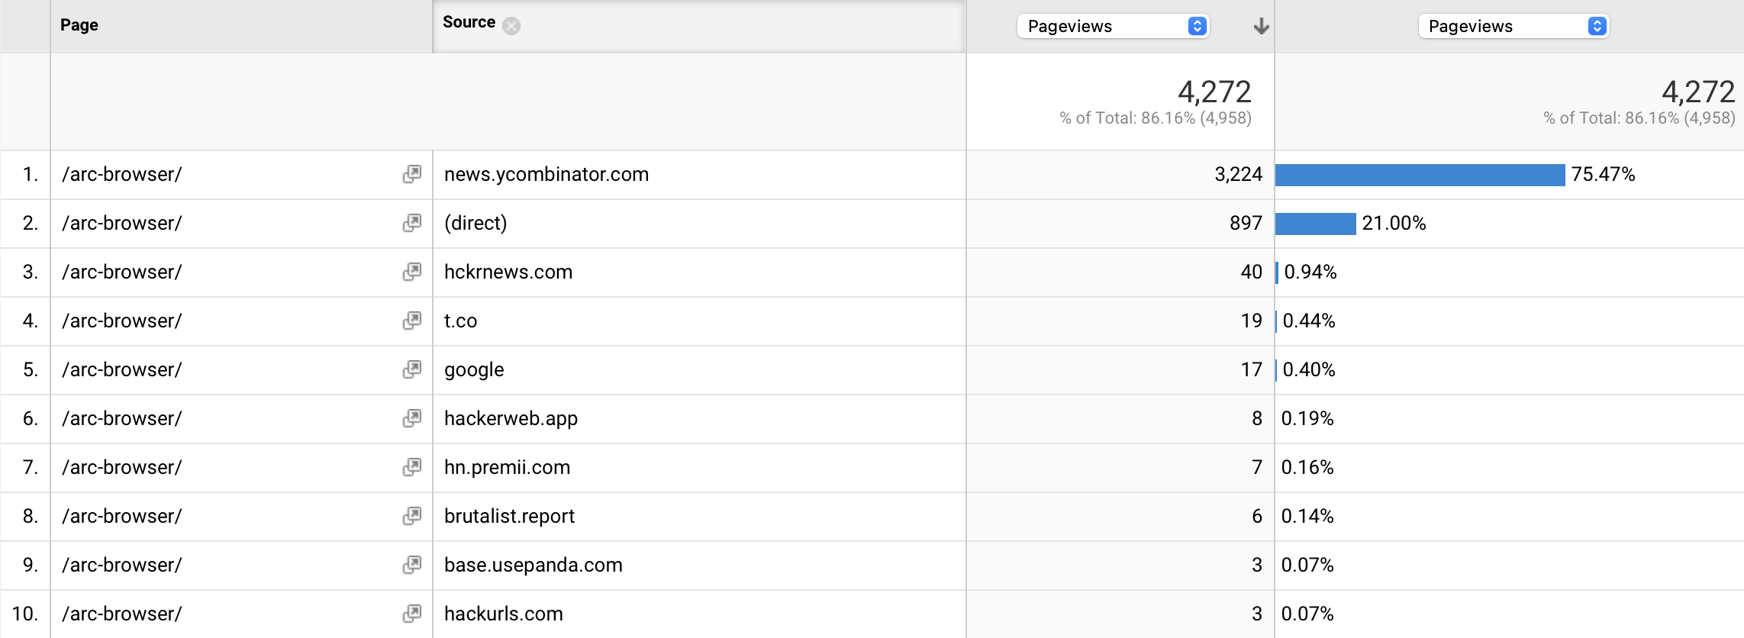Open hackerweb.app row page link icon
This screenshot has width=1744, height=638.
[x=412, y=418]
